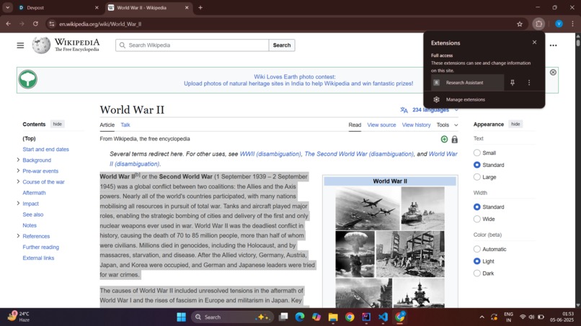Select Large text size
The width and height of the screenshot is (581, 326).
[x=477, y=177]
